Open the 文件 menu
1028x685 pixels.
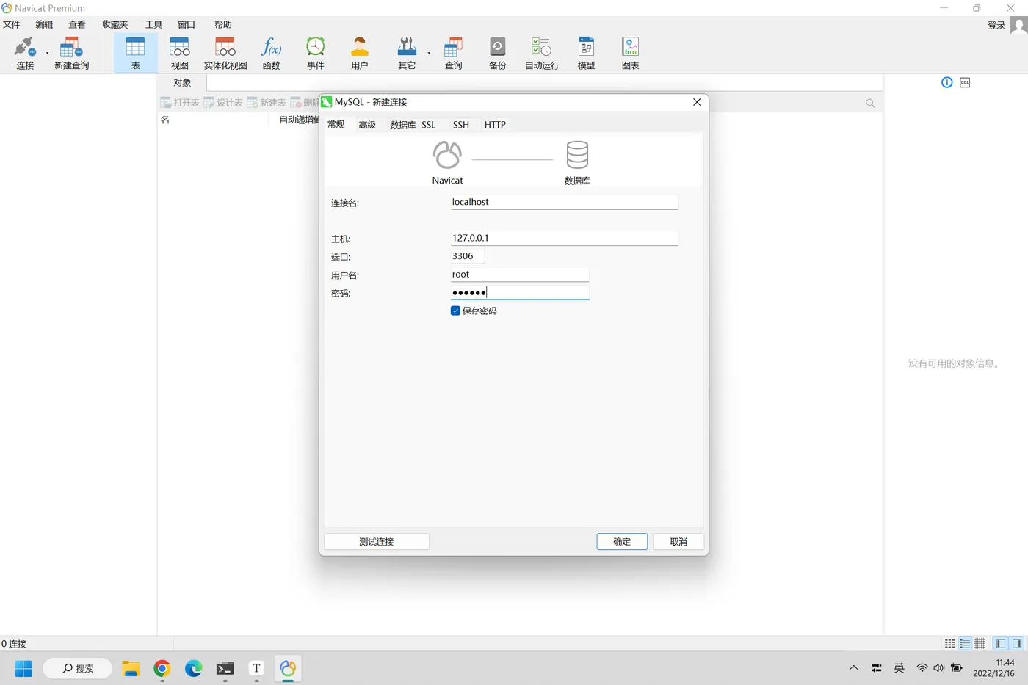12,25
